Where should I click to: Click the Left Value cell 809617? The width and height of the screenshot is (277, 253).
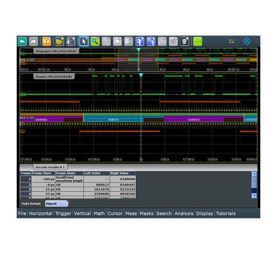pos(97,185)
